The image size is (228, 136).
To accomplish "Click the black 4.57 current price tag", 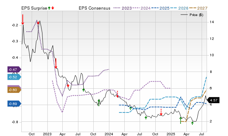I will click(x=213, y=100).
